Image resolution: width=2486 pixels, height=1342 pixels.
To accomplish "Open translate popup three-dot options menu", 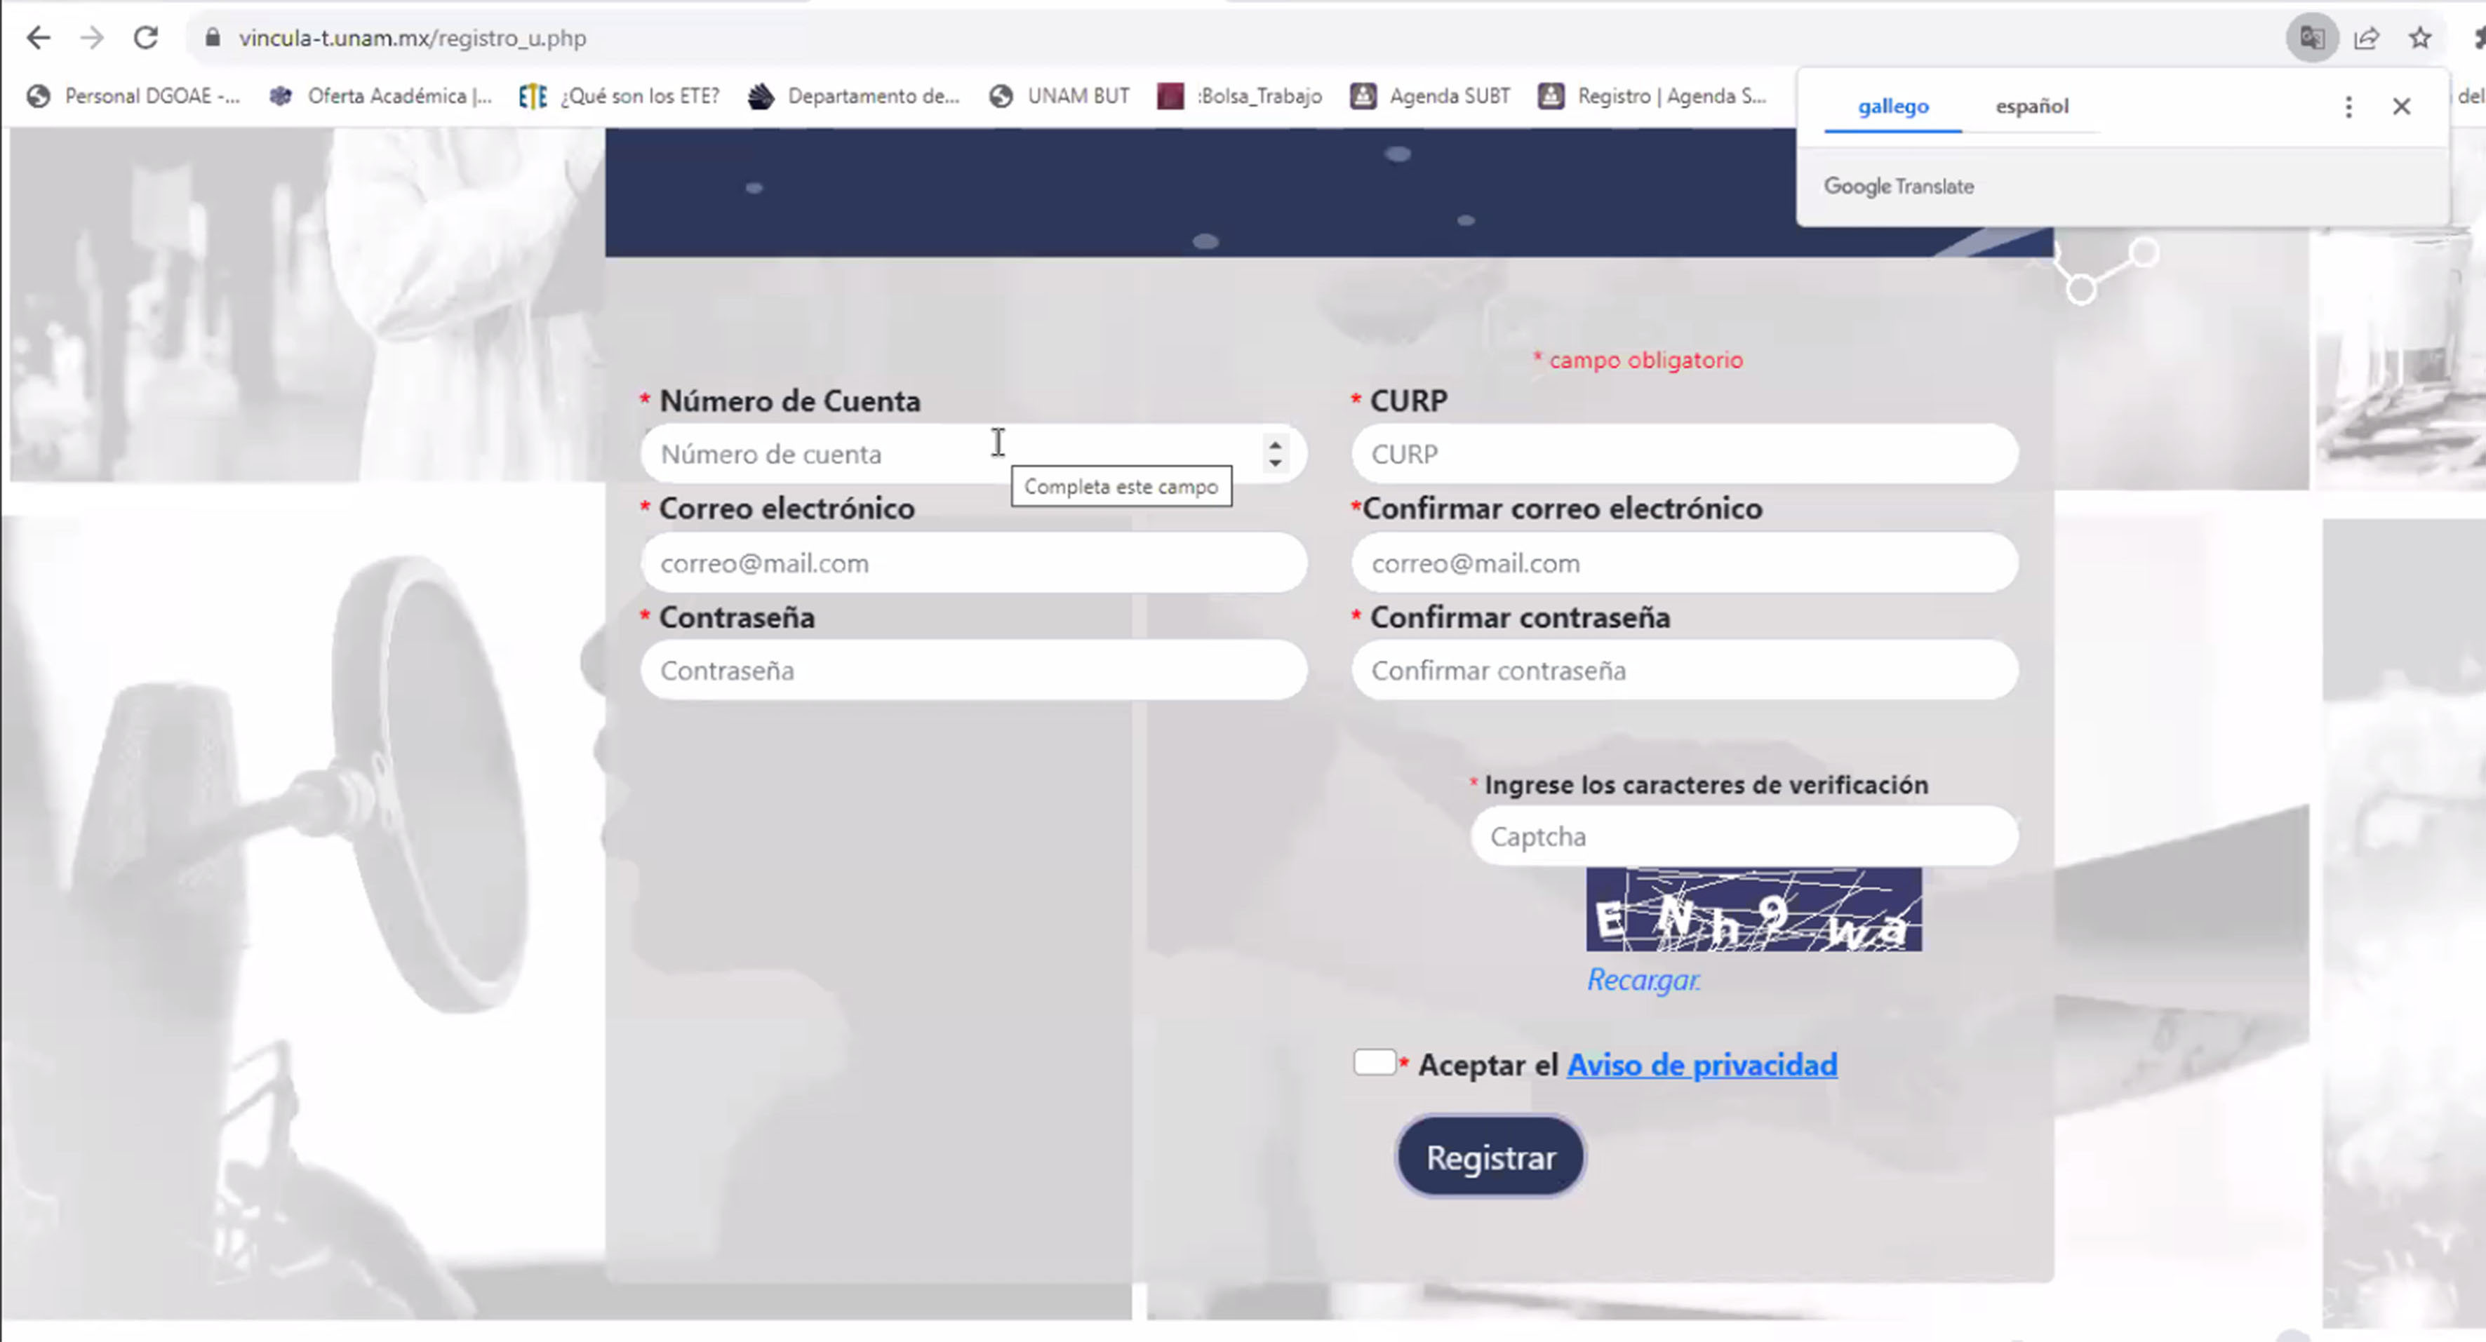I will point(2349,106).
